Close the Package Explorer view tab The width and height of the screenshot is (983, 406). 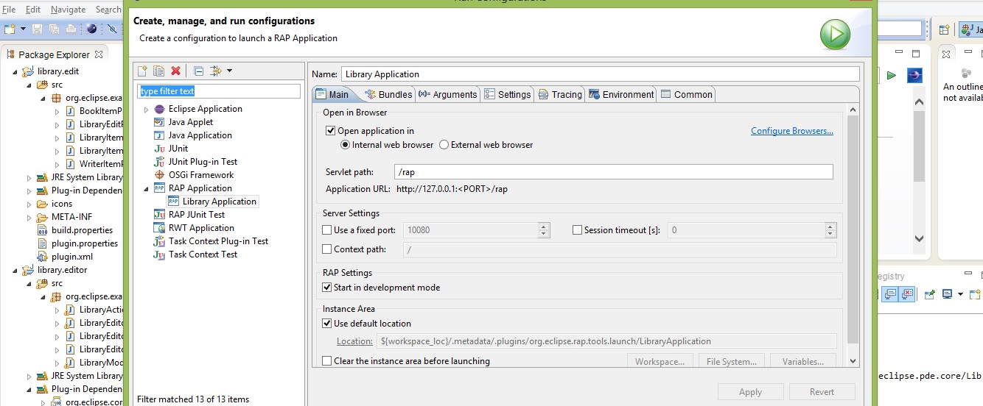point(98,54)
